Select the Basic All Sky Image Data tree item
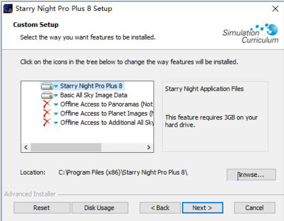Screen dimensions: 284x221 (x=94, y=95)
